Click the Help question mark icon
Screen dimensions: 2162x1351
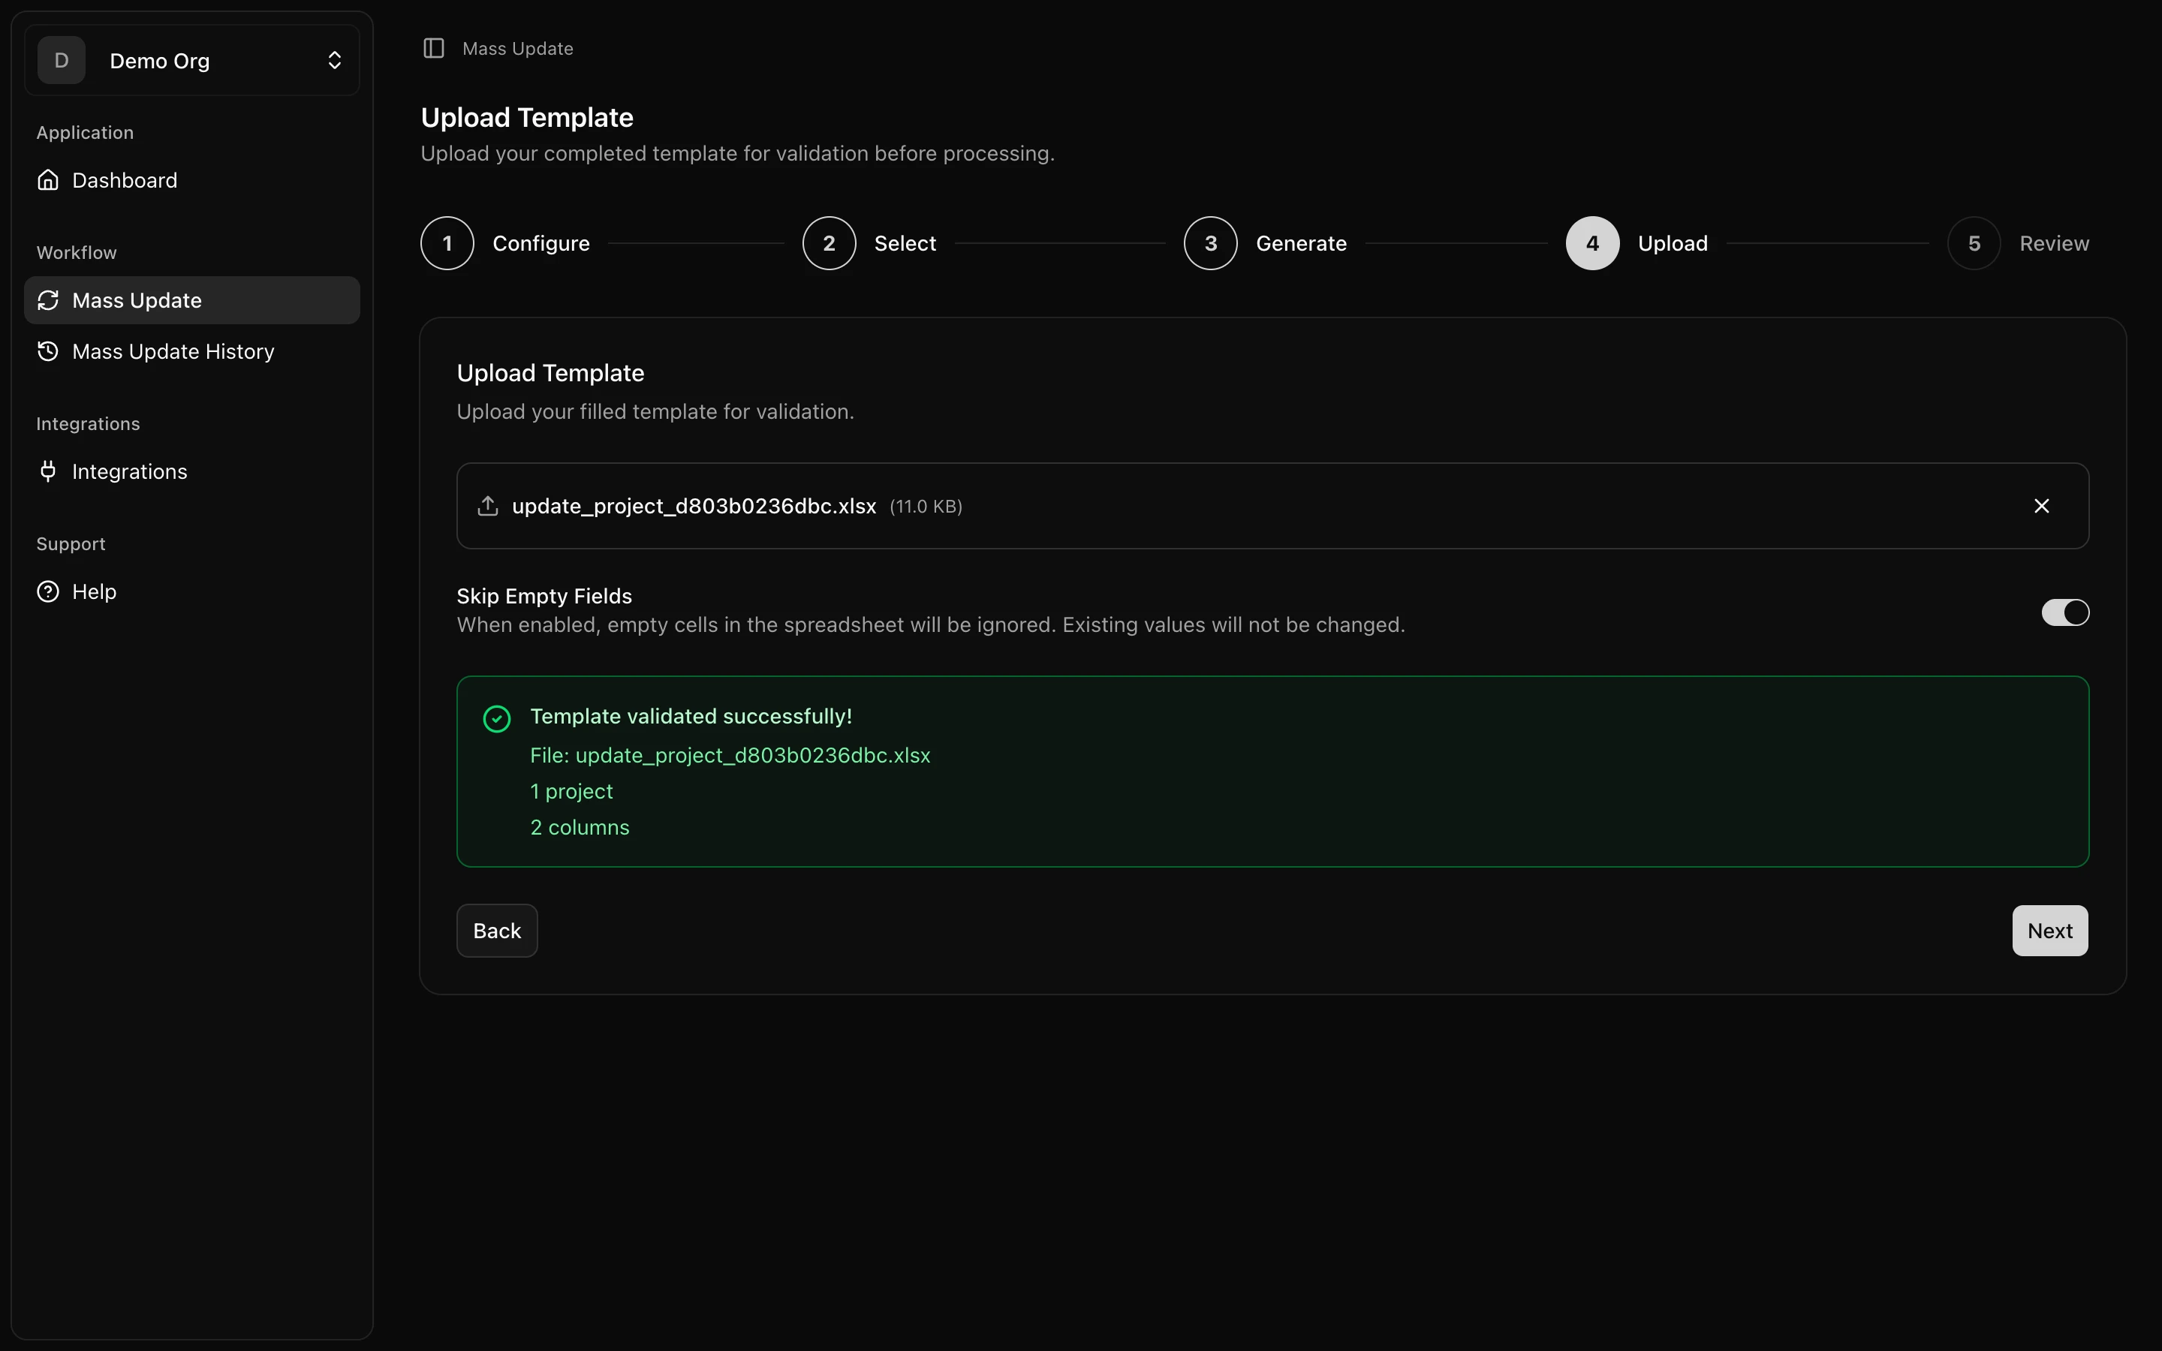48,591
